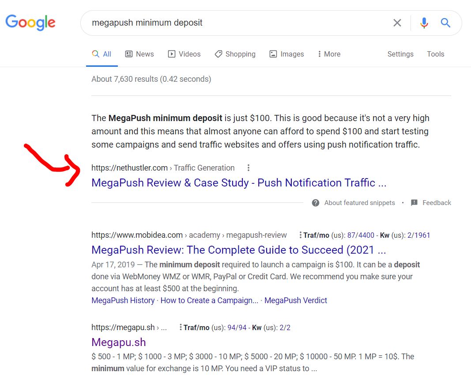The height and width of the screenshot is (384, 471).
Task: Click the About featured snippets help icon
Action: tap(316, 203)
